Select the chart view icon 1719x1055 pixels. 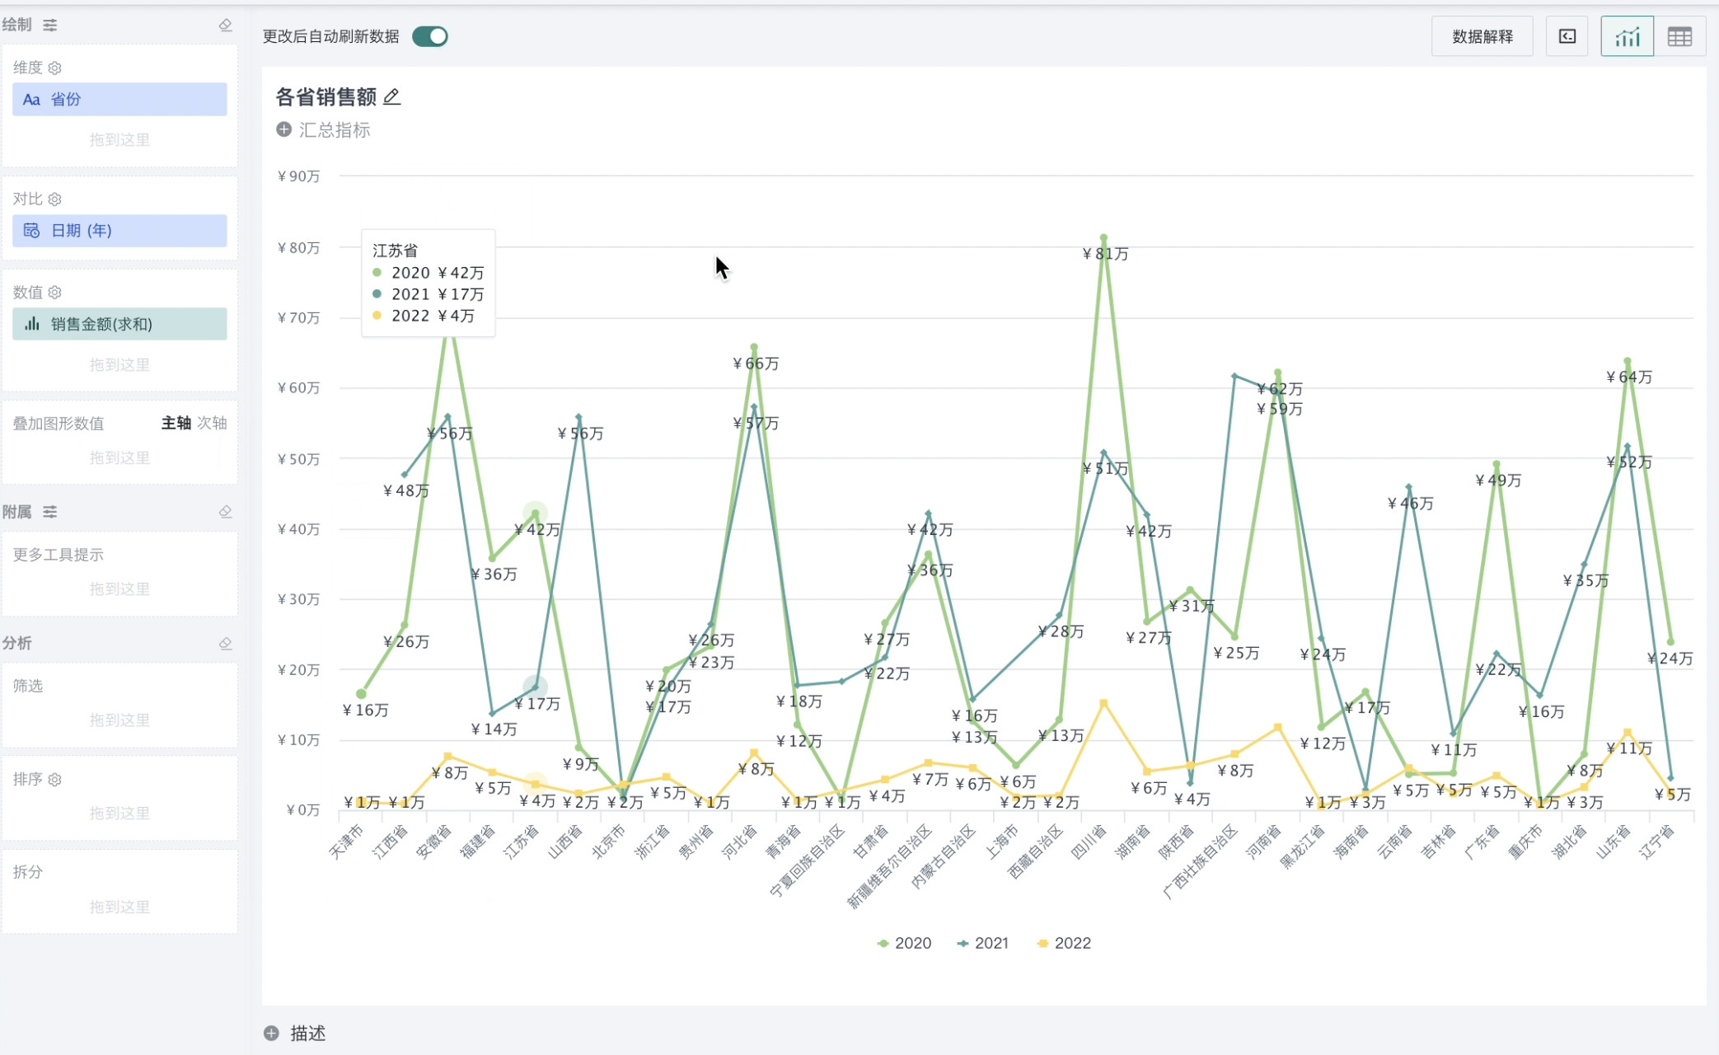[1627, 36]
